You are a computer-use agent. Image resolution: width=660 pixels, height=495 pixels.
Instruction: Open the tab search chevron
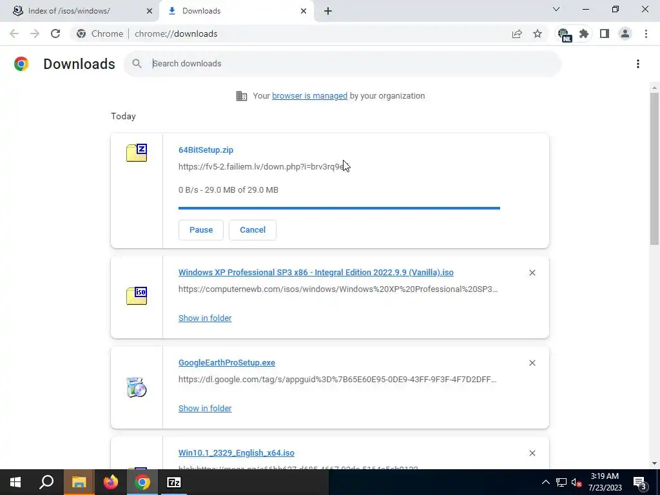(556, 9)
